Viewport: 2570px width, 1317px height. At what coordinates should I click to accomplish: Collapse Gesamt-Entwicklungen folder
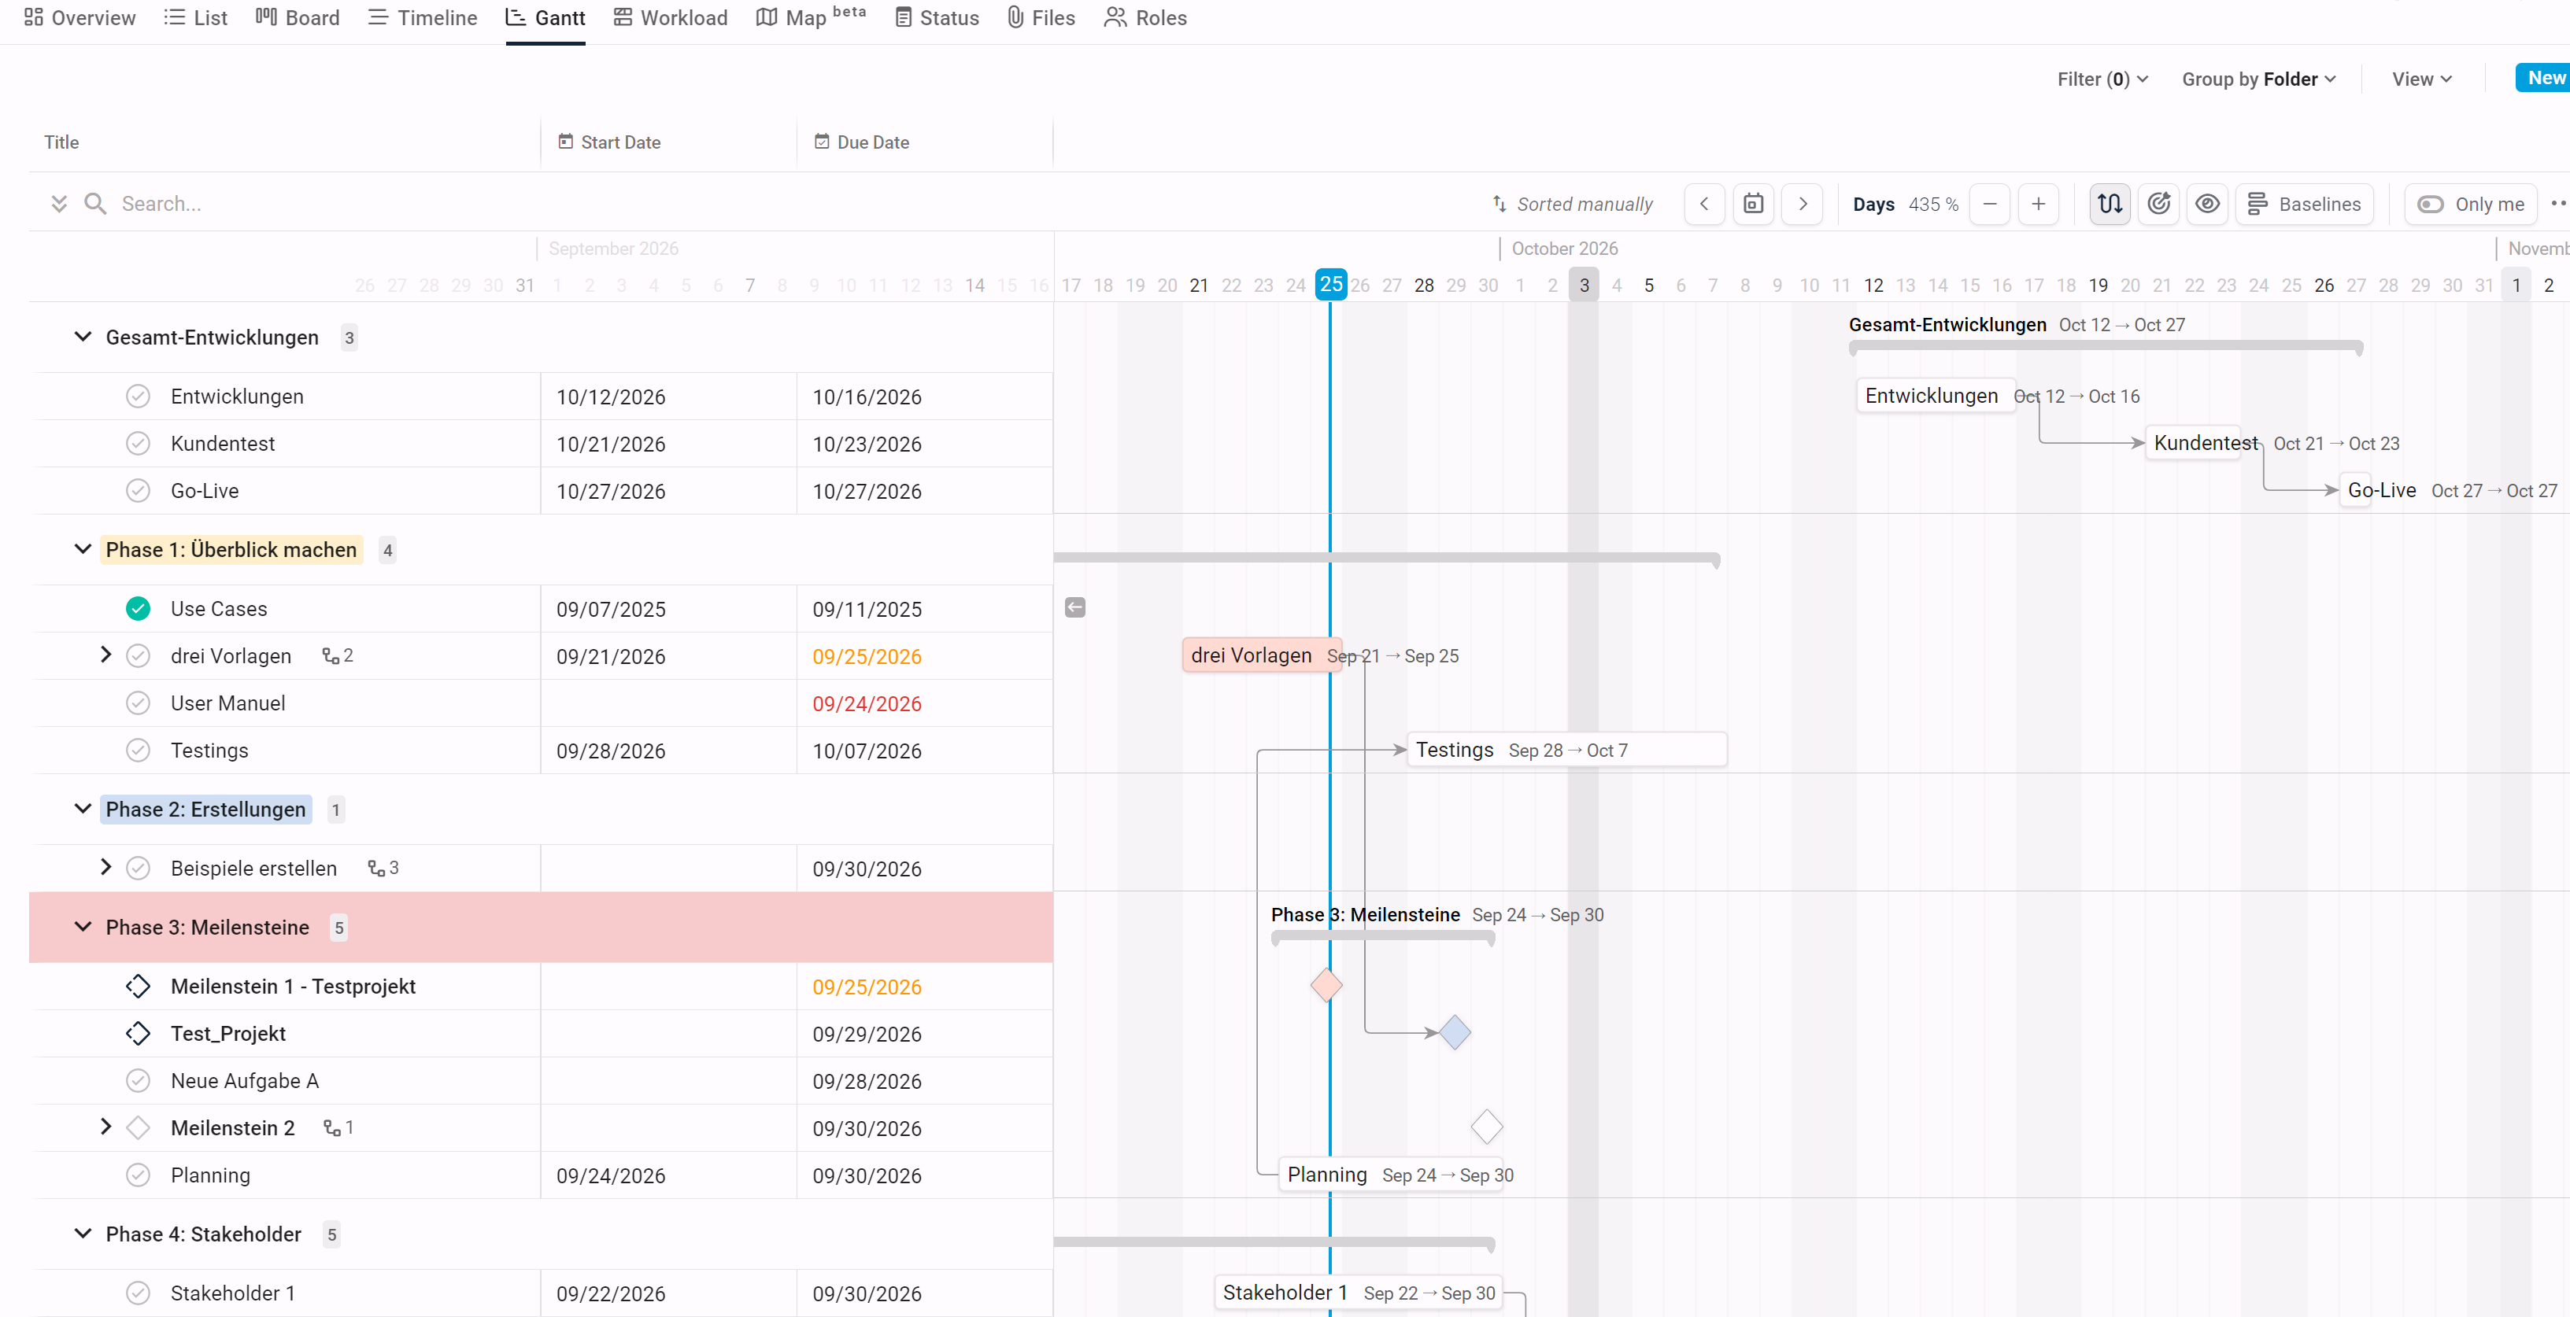point(83,337)
